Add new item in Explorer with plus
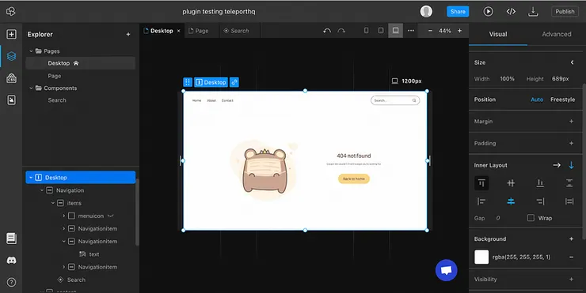 click(x=128, y=34)
